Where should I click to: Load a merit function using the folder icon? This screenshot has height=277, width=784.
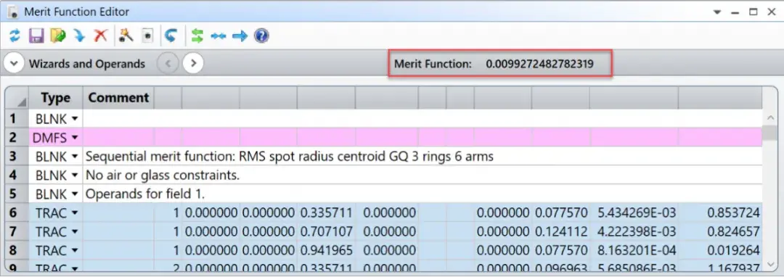[58, 36]
